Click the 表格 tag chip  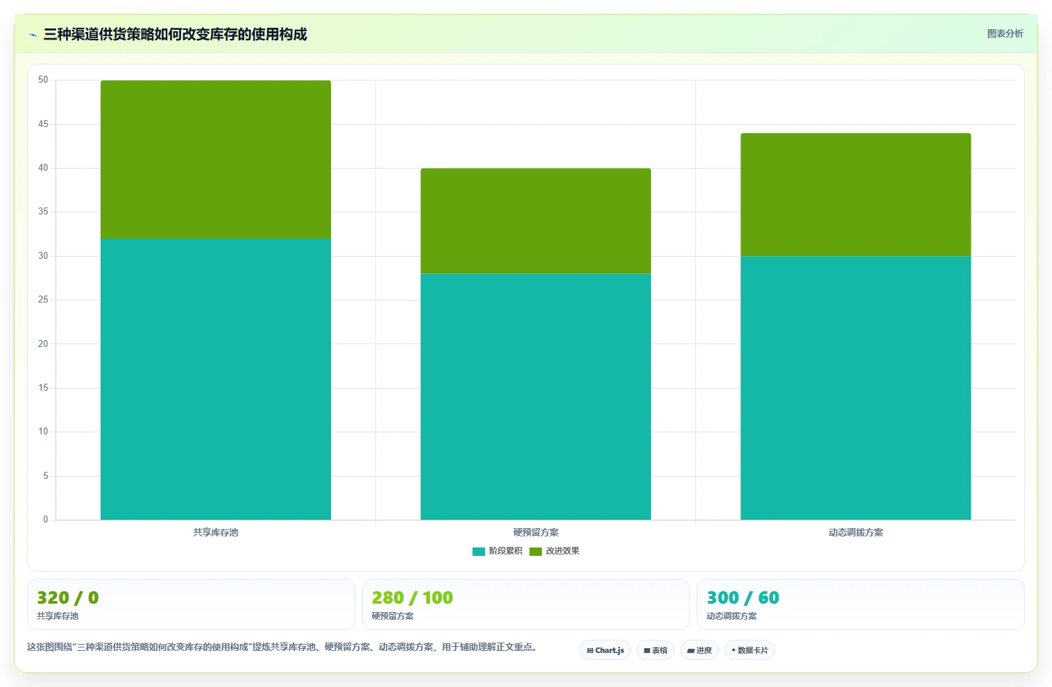655,650
